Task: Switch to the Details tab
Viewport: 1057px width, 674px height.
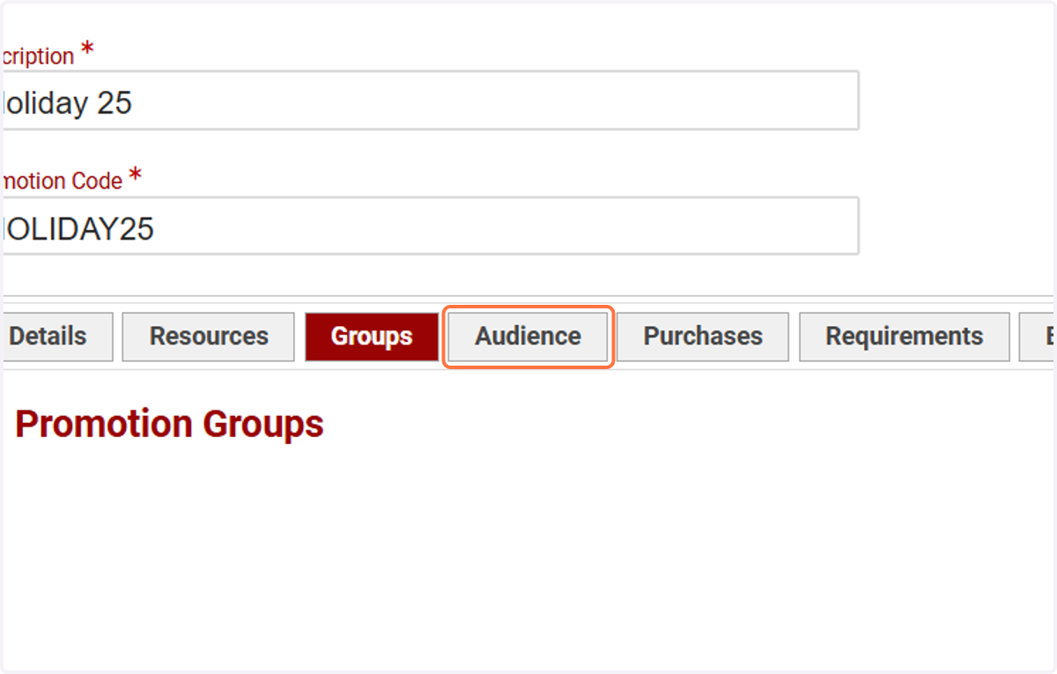Action: tap(57, 337)
